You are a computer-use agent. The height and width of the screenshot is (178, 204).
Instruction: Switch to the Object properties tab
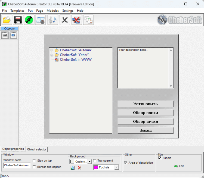pos(13,149)
